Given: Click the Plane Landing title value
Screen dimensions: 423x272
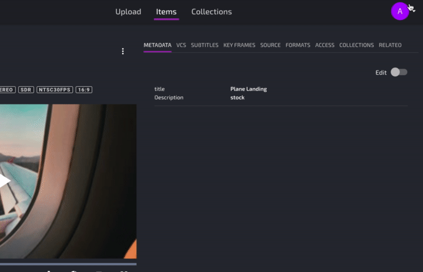Looking at the screenshot, I should pyautogui.click(x=249, y=89).
